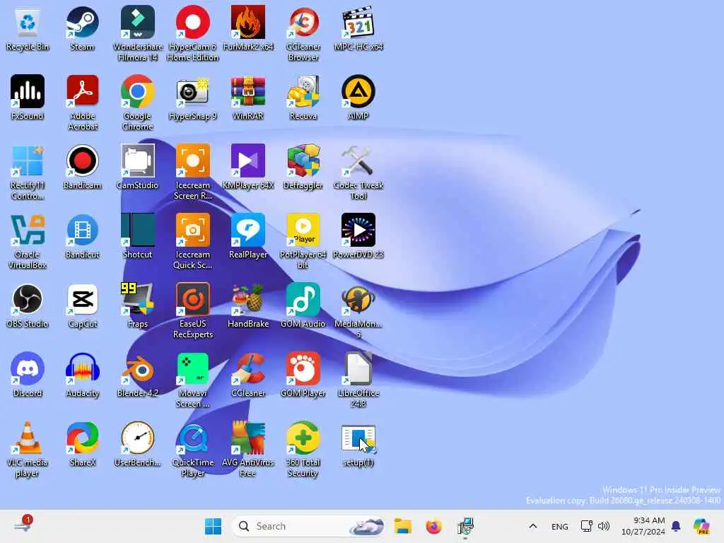Click the GOM Audio shortcut
The image size is (724, 543).
click(x=303, y=306)
